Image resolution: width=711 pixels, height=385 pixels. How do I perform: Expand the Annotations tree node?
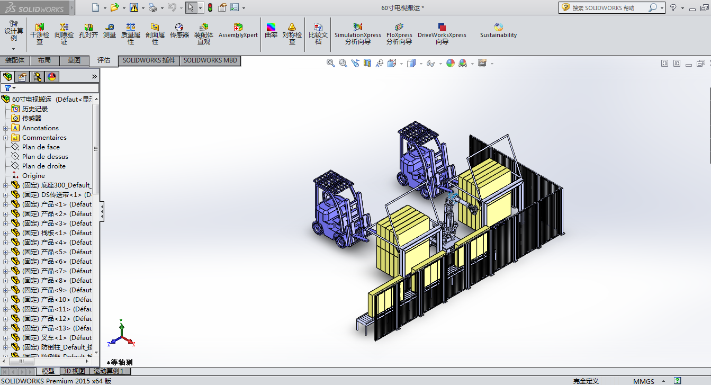click(6, 128)
